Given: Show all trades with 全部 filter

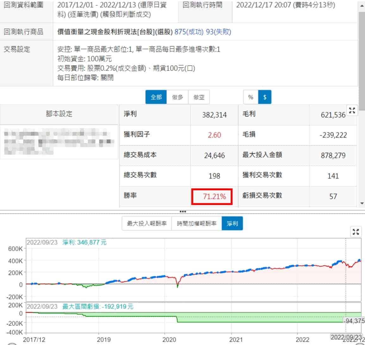Looking at the screenshot, I should tap(156, 97).
